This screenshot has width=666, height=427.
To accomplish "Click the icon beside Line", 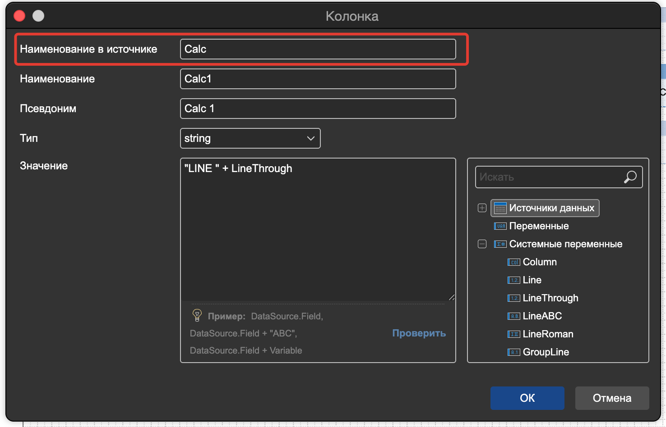I will 514,280.
